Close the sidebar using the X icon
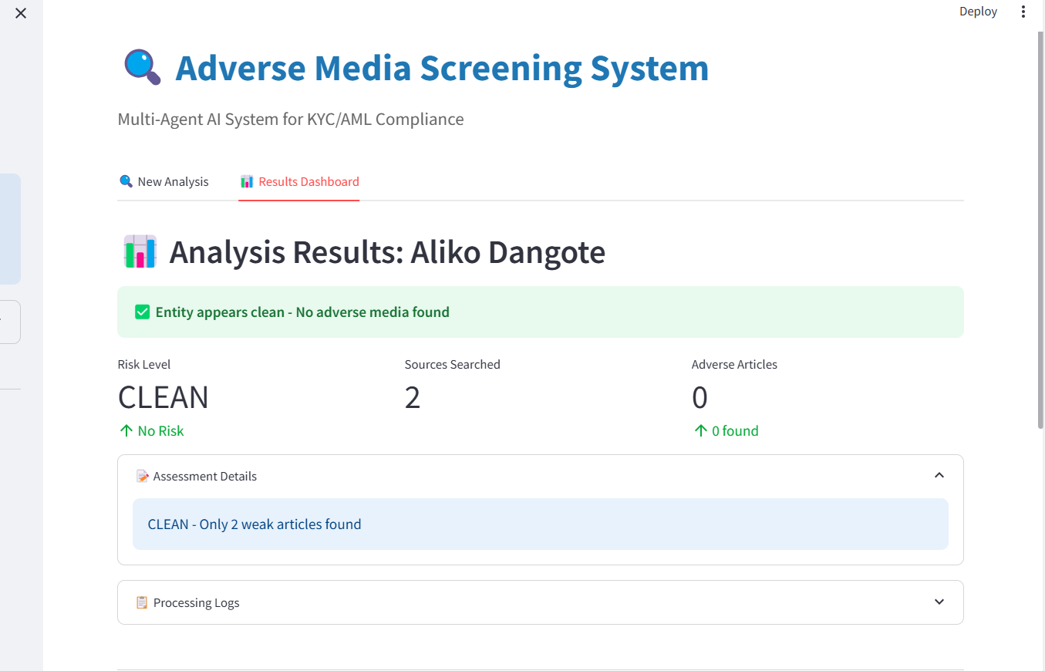1045x671 pixels. click(x=21, y=13)
